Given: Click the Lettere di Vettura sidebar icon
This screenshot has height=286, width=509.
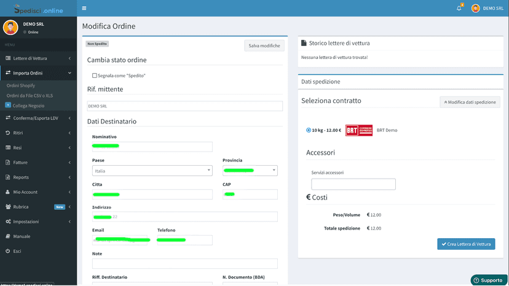Looking at the screenshot, I should tap(8, 58).
